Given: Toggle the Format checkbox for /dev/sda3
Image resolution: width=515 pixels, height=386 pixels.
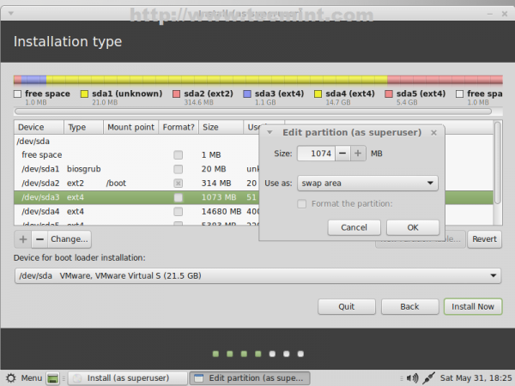Looking at the screenshot, I should coord(178,197).
